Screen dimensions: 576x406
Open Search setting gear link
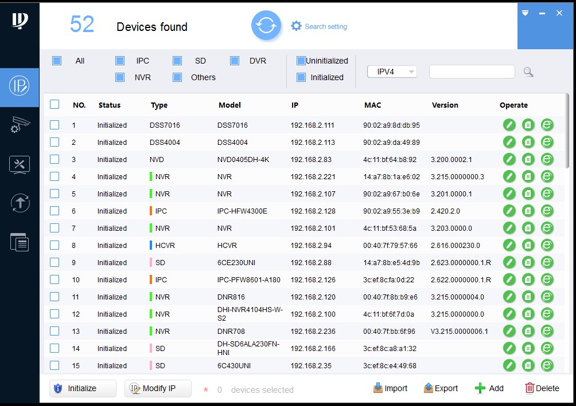coord(319,26)
